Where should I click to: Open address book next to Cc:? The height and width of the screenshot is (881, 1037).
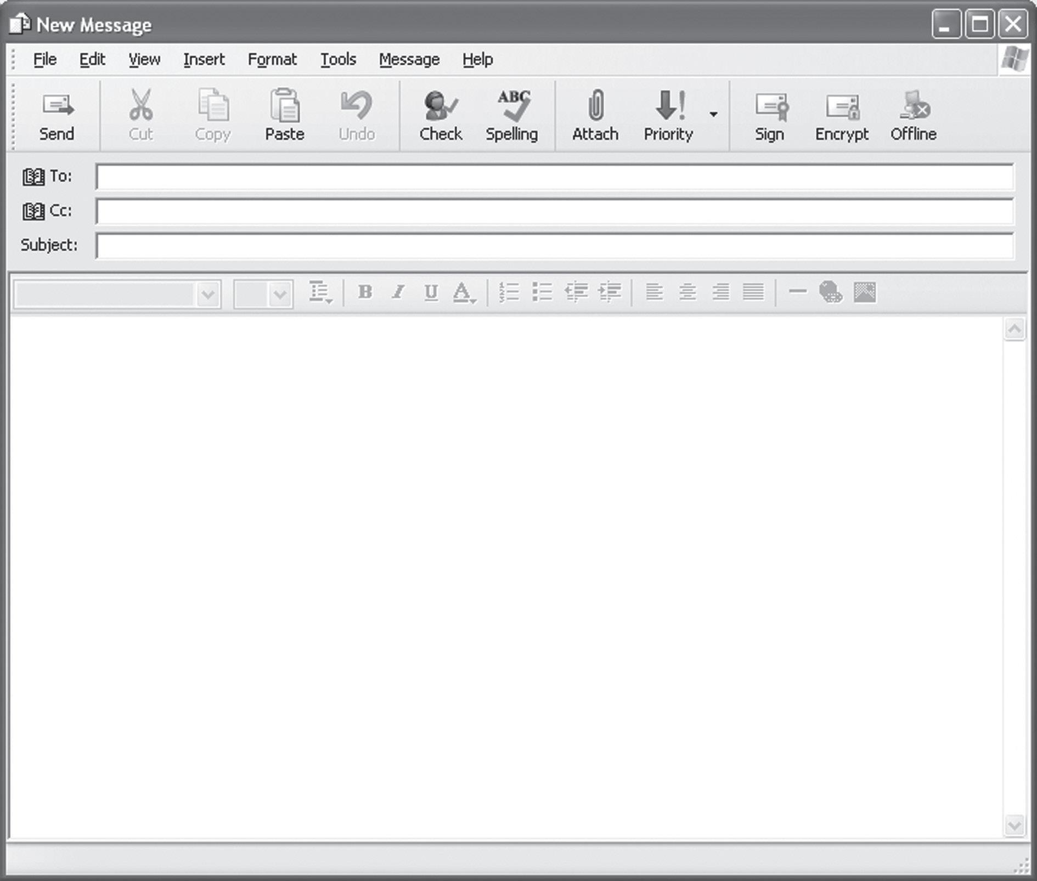[33, 211]
